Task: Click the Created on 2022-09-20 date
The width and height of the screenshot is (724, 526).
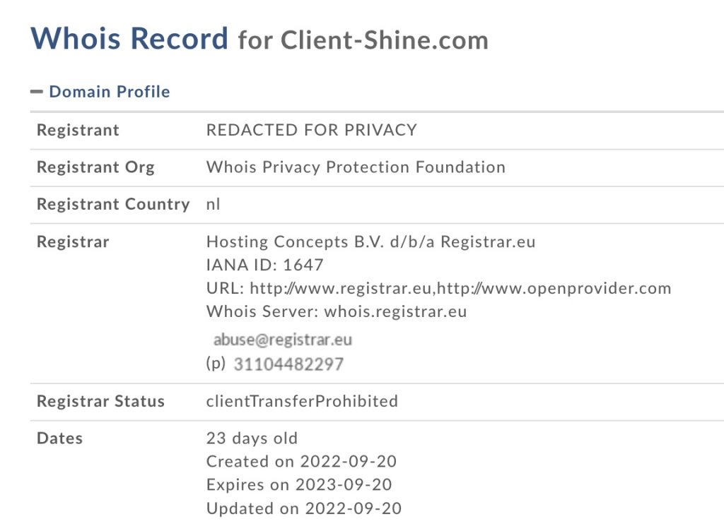Action: point(301,462)
